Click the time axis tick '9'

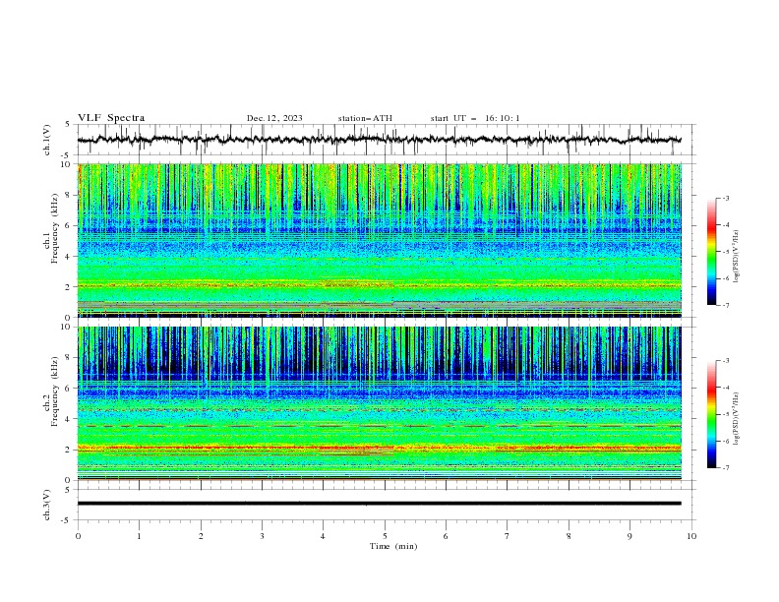pyautogui.click(x=629, y=536)
